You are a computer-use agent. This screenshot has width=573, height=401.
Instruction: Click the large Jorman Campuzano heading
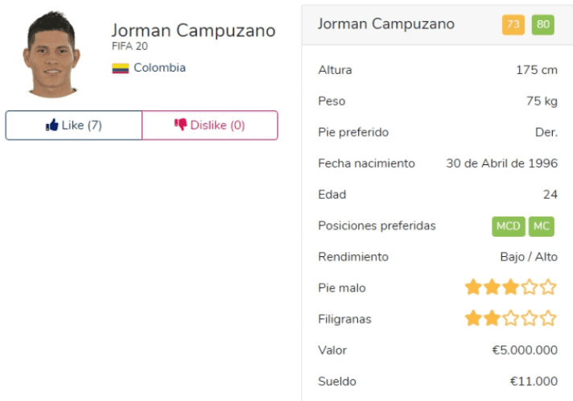(193, 31)
